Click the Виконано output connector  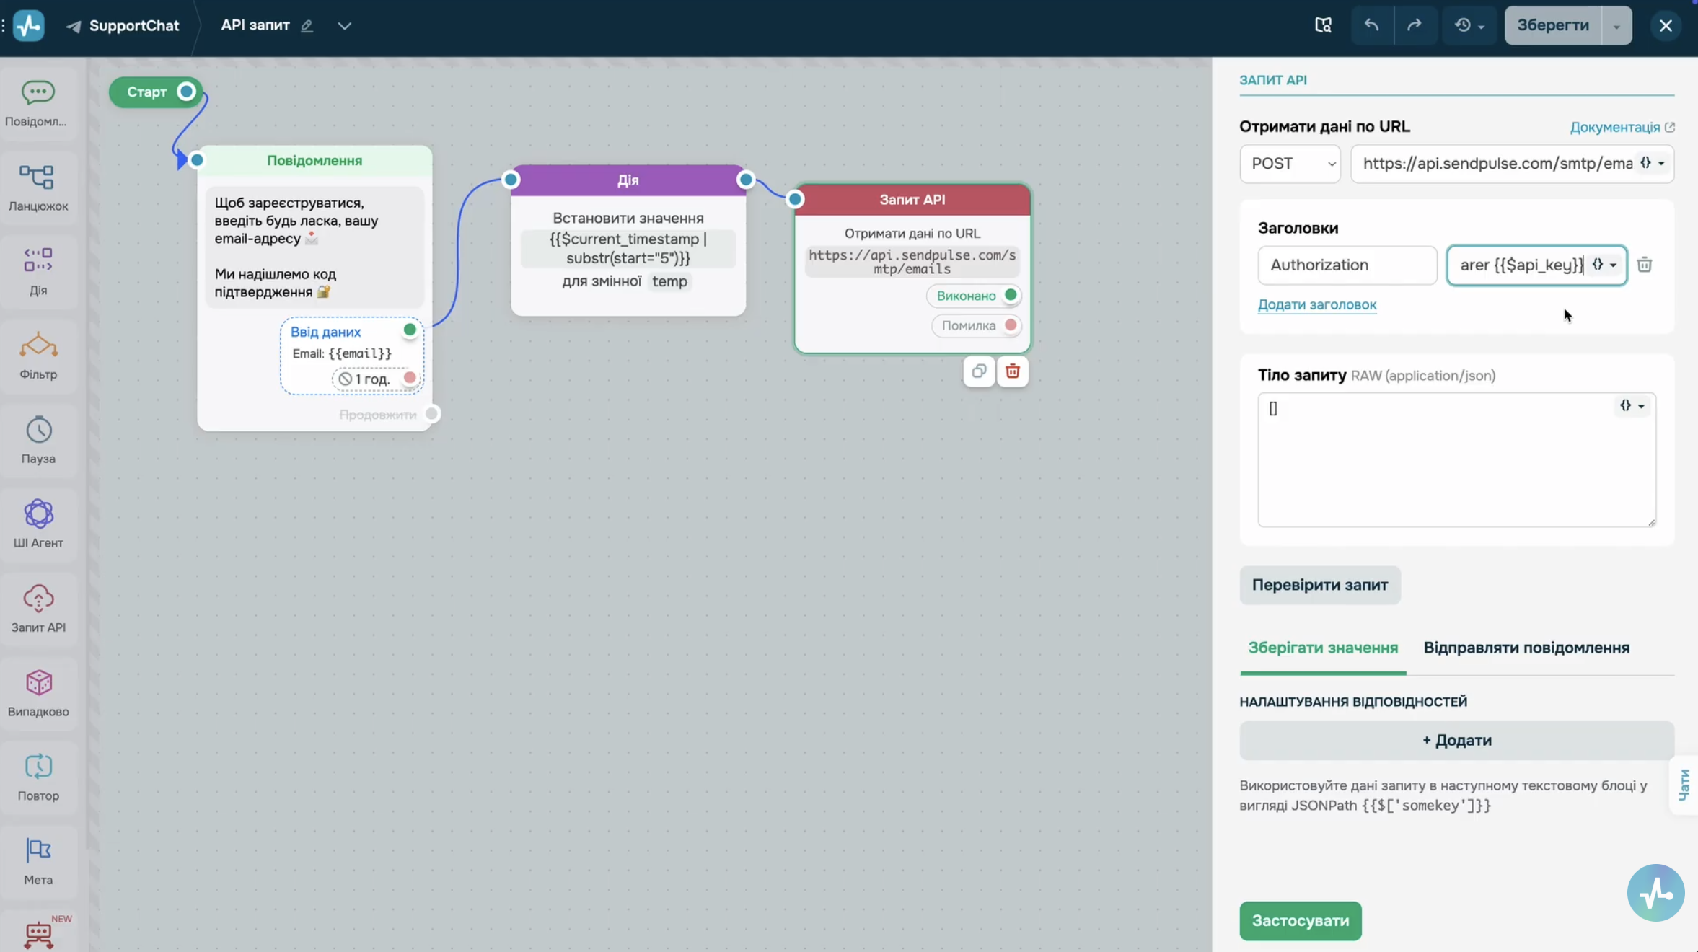pos(1011,295)
